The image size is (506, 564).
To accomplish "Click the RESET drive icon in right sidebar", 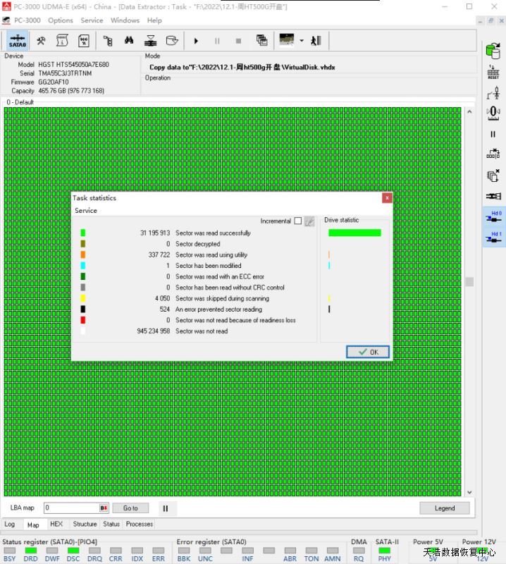I will pyautogui.click(x=493, y=72).
